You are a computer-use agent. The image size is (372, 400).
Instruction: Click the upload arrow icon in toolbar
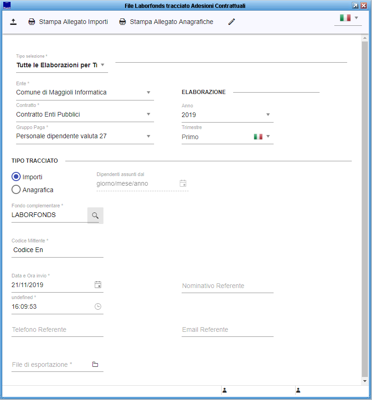[13, 22]
